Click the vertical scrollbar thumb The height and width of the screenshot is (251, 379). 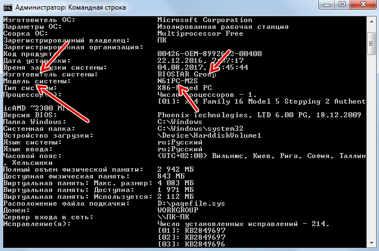tap(371, 44)
